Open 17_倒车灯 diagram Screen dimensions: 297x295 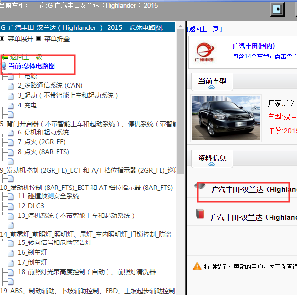click(x=32, y=263)
